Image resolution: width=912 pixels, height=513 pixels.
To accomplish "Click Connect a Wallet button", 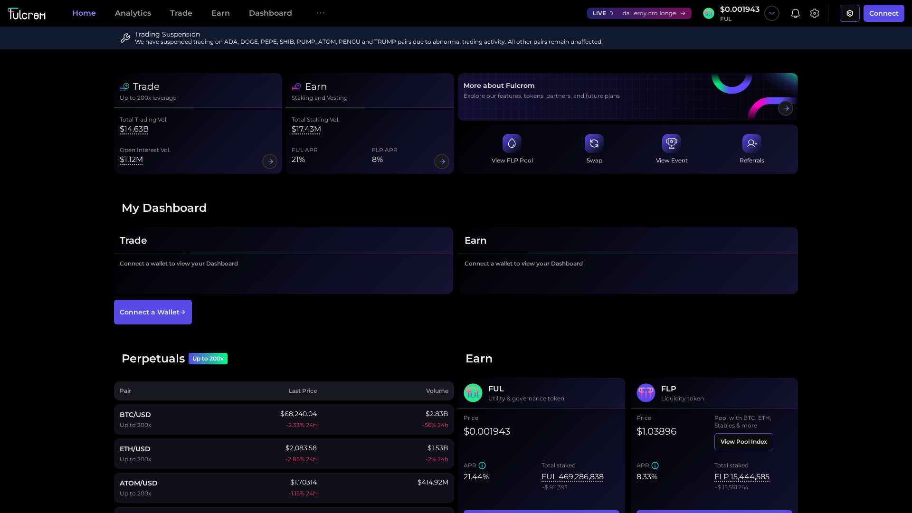I will [x=152, y=312].
